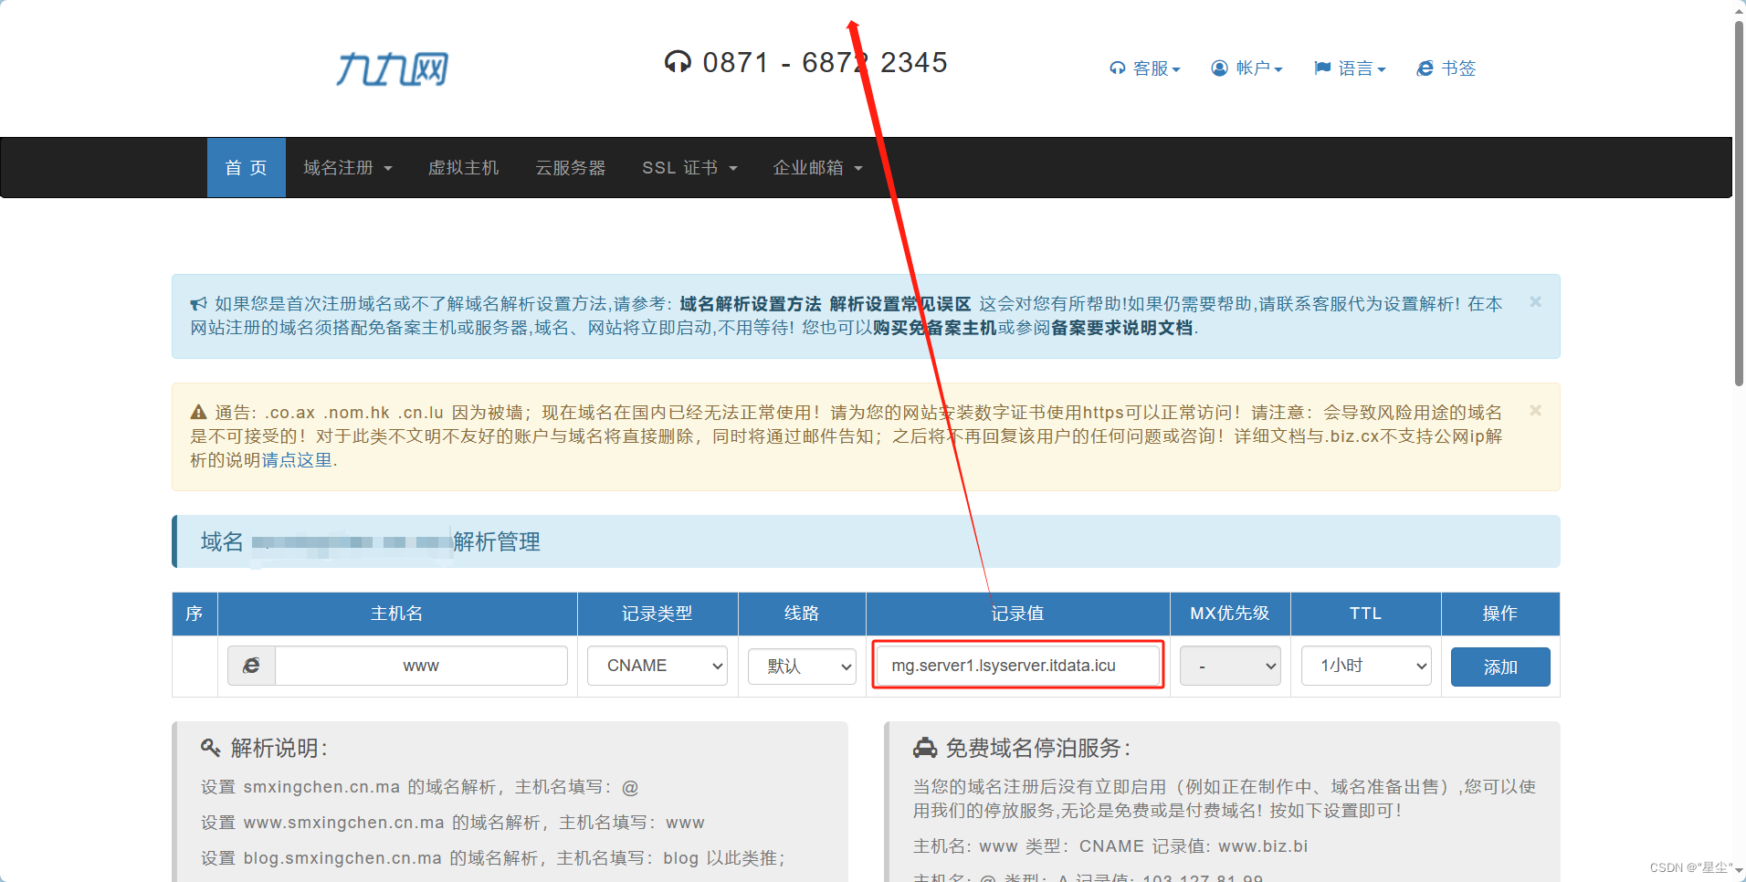This screenshot has width=1746, height=882.
Task: Open the MX priority dropdown
Action: pos(1229,667)
